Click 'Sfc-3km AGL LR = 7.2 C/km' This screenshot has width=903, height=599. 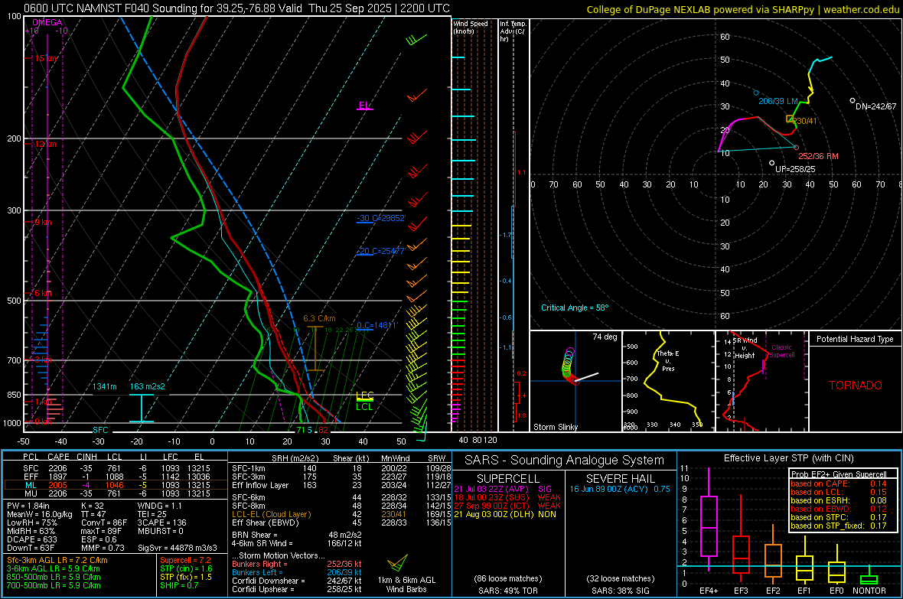pos(57,560)
